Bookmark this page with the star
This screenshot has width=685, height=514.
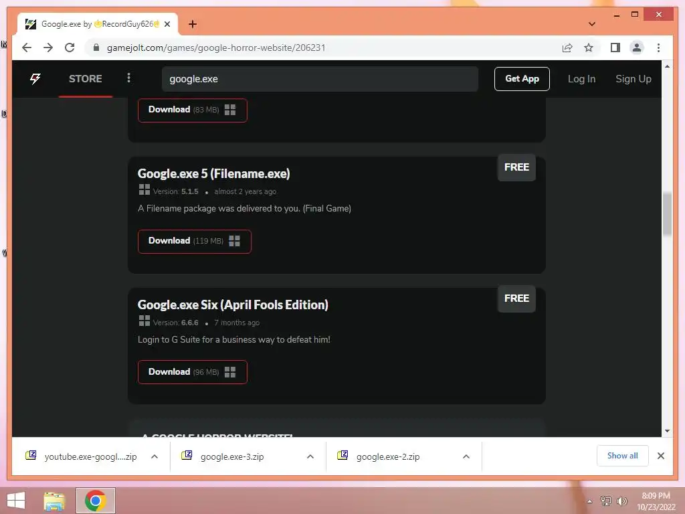coord(589,48)
